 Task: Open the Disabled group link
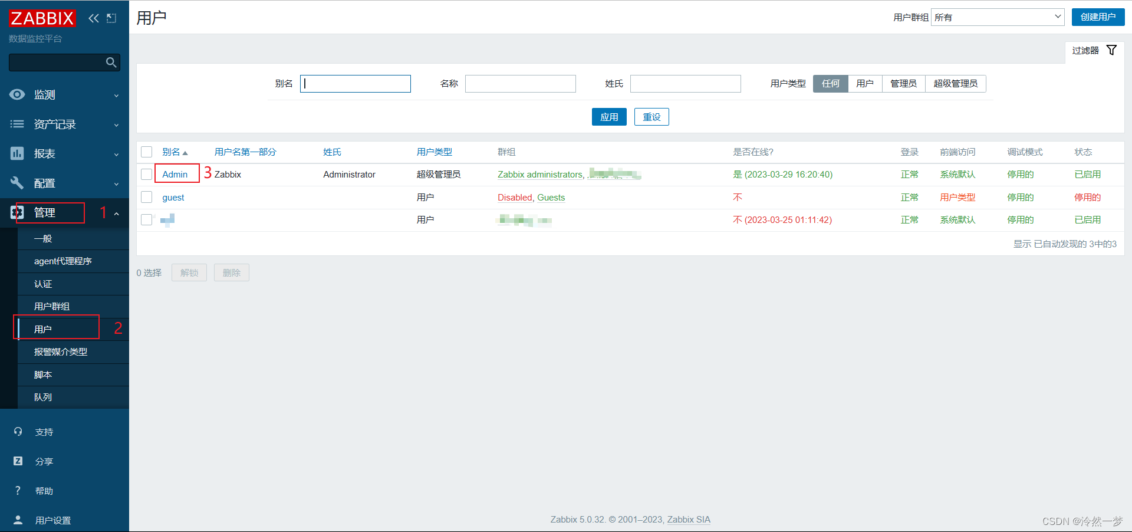(x=515, y=198)
